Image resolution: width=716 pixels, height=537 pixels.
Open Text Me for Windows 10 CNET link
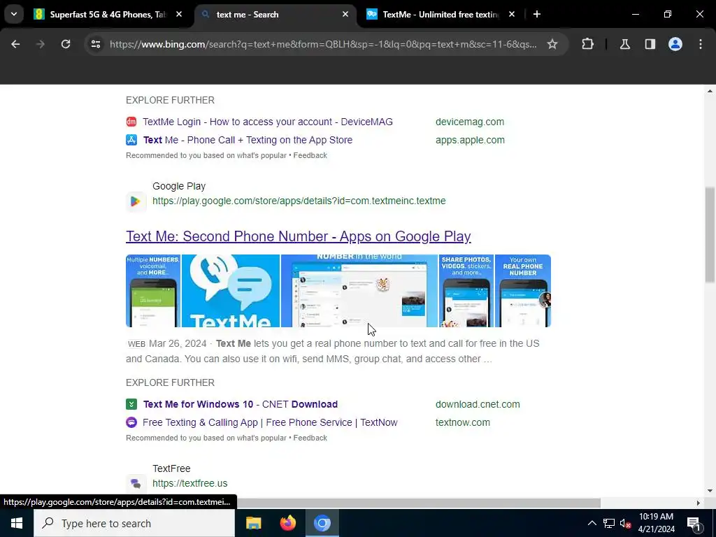[241, 404]
